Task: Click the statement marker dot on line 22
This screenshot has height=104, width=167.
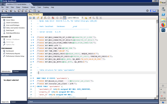Action: coord(33,78)
